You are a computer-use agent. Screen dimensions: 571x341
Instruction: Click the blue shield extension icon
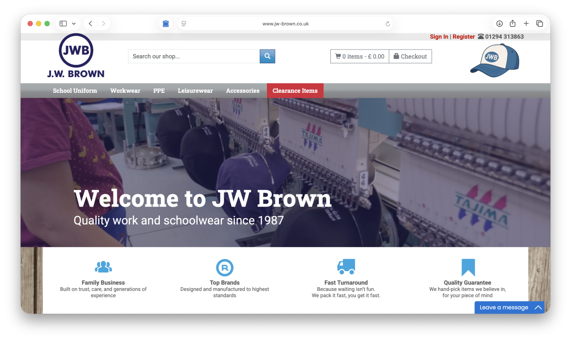166,23
